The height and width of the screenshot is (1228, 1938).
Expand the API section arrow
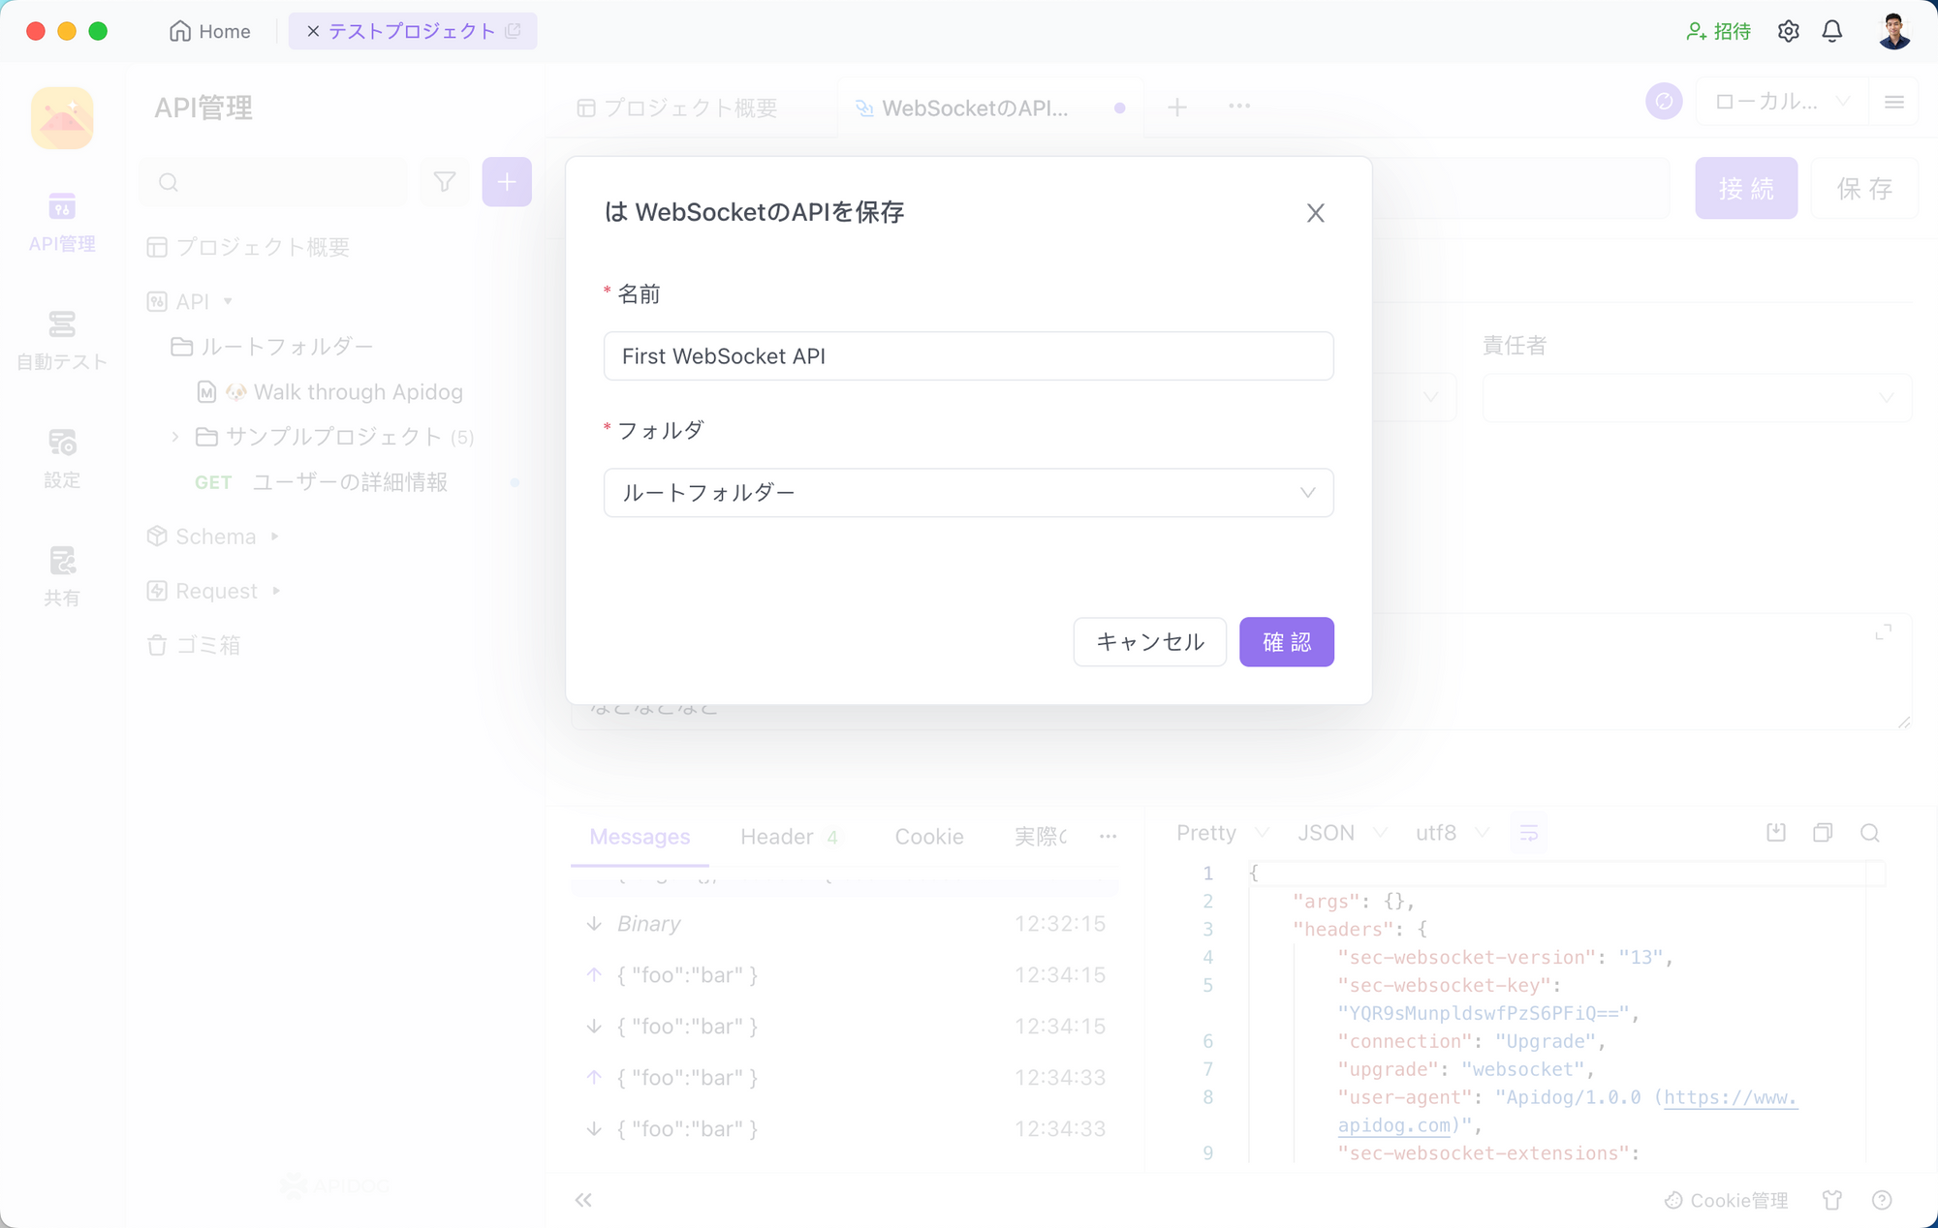coord(228,301)
